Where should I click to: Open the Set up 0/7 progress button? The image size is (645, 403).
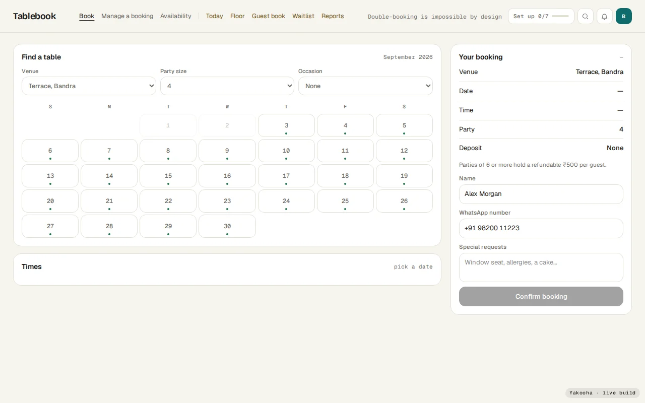[x=541, y=16]
